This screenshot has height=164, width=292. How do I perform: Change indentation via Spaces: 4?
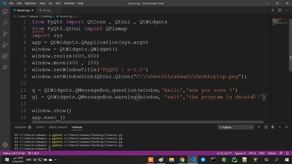click(x=240, y=153)
